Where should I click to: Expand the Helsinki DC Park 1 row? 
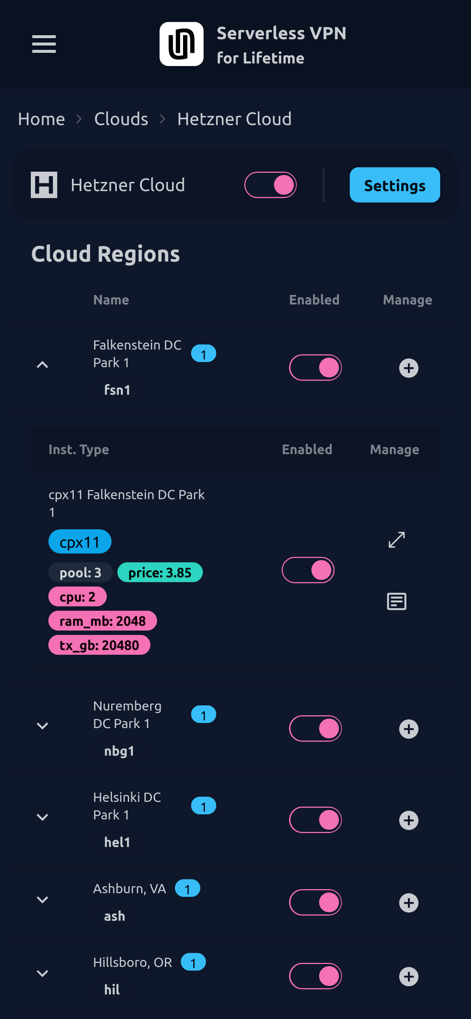point(42,817)
